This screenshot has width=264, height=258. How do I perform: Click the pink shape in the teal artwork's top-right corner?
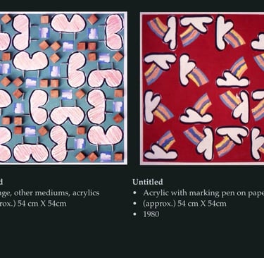tap(114, 32)
